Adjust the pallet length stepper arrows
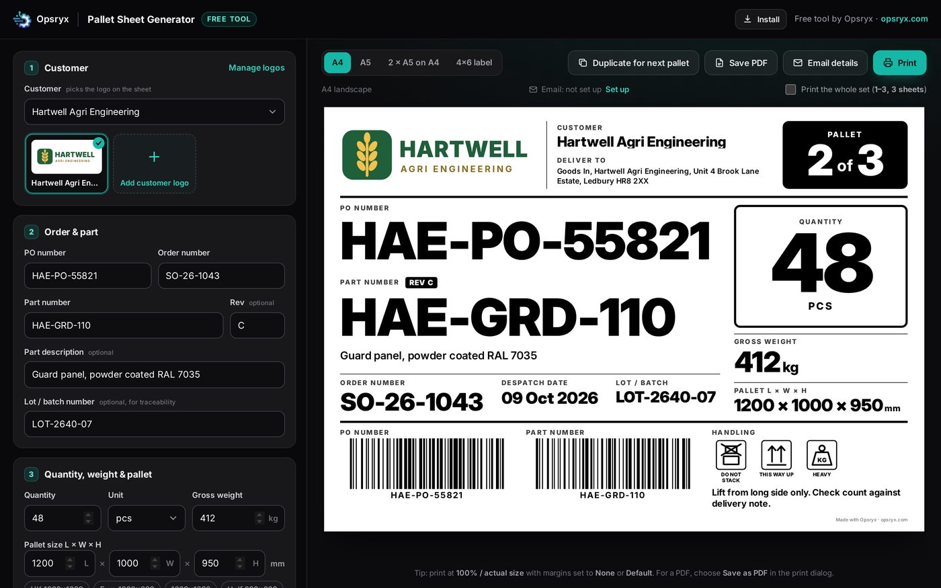The image size is (941, 588). [x=70, y=563]
